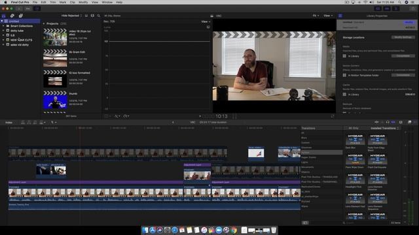Open the Photos and Audio sidebar icon
Viewport: 419px width, 235px height.
[x=12, y=16]
